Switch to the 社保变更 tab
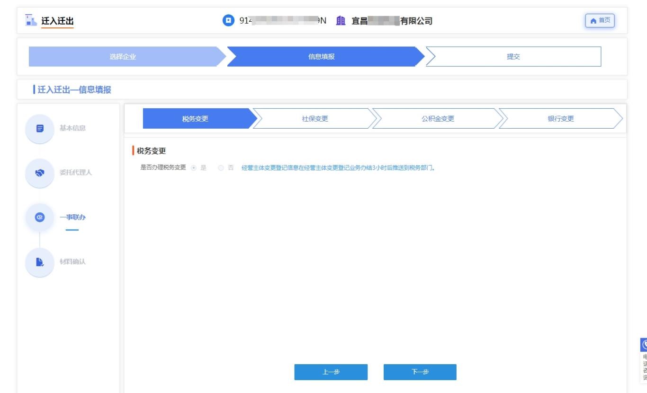 (315, 119)
